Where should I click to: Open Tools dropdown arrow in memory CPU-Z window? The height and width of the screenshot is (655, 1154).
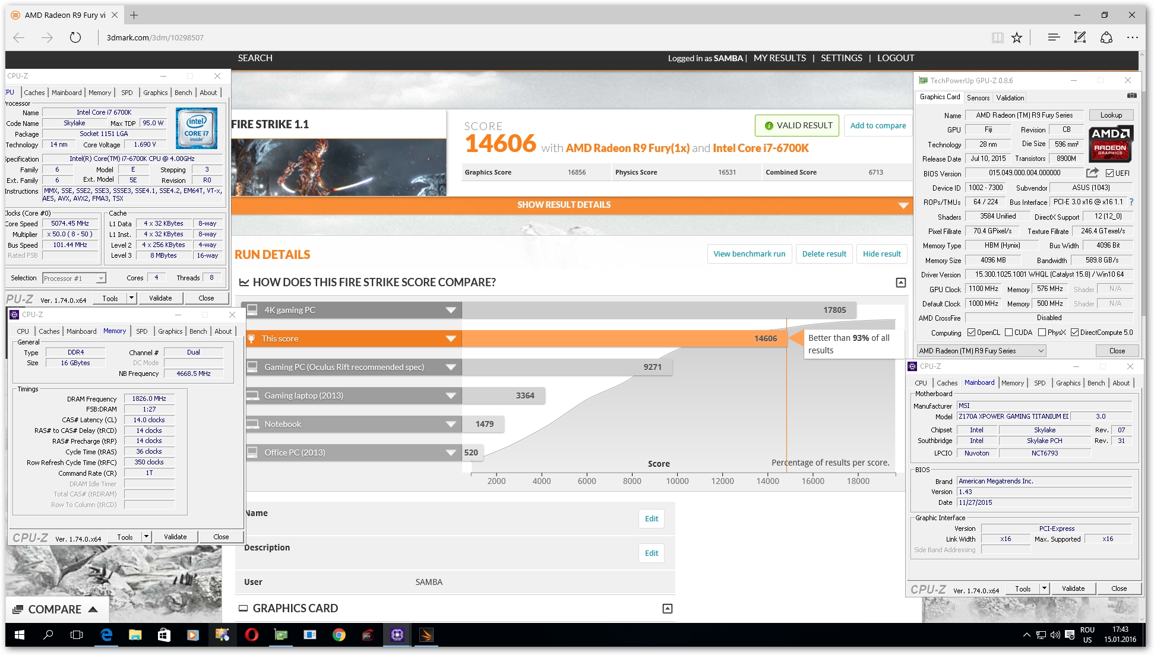tap(146, 536)
